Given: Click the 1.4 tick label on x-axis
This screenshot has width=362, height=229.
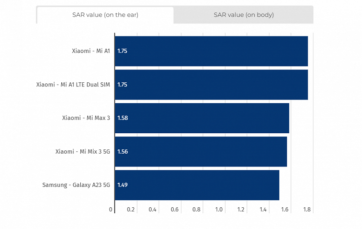Looking at the screenshot, I should coord(263,210).
